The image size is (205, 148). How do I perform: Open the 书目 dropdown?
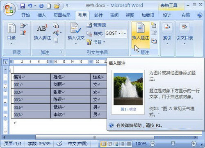96,42
